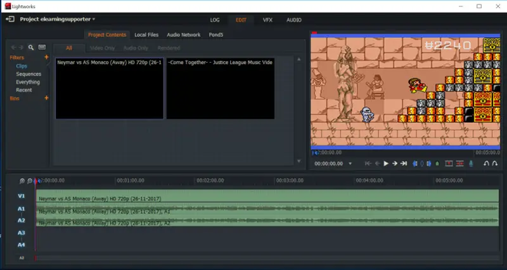The width and height of the screenshot is (507, 270).
Task: Select the Neymar clip on V1 track
Action: point(267,196)
